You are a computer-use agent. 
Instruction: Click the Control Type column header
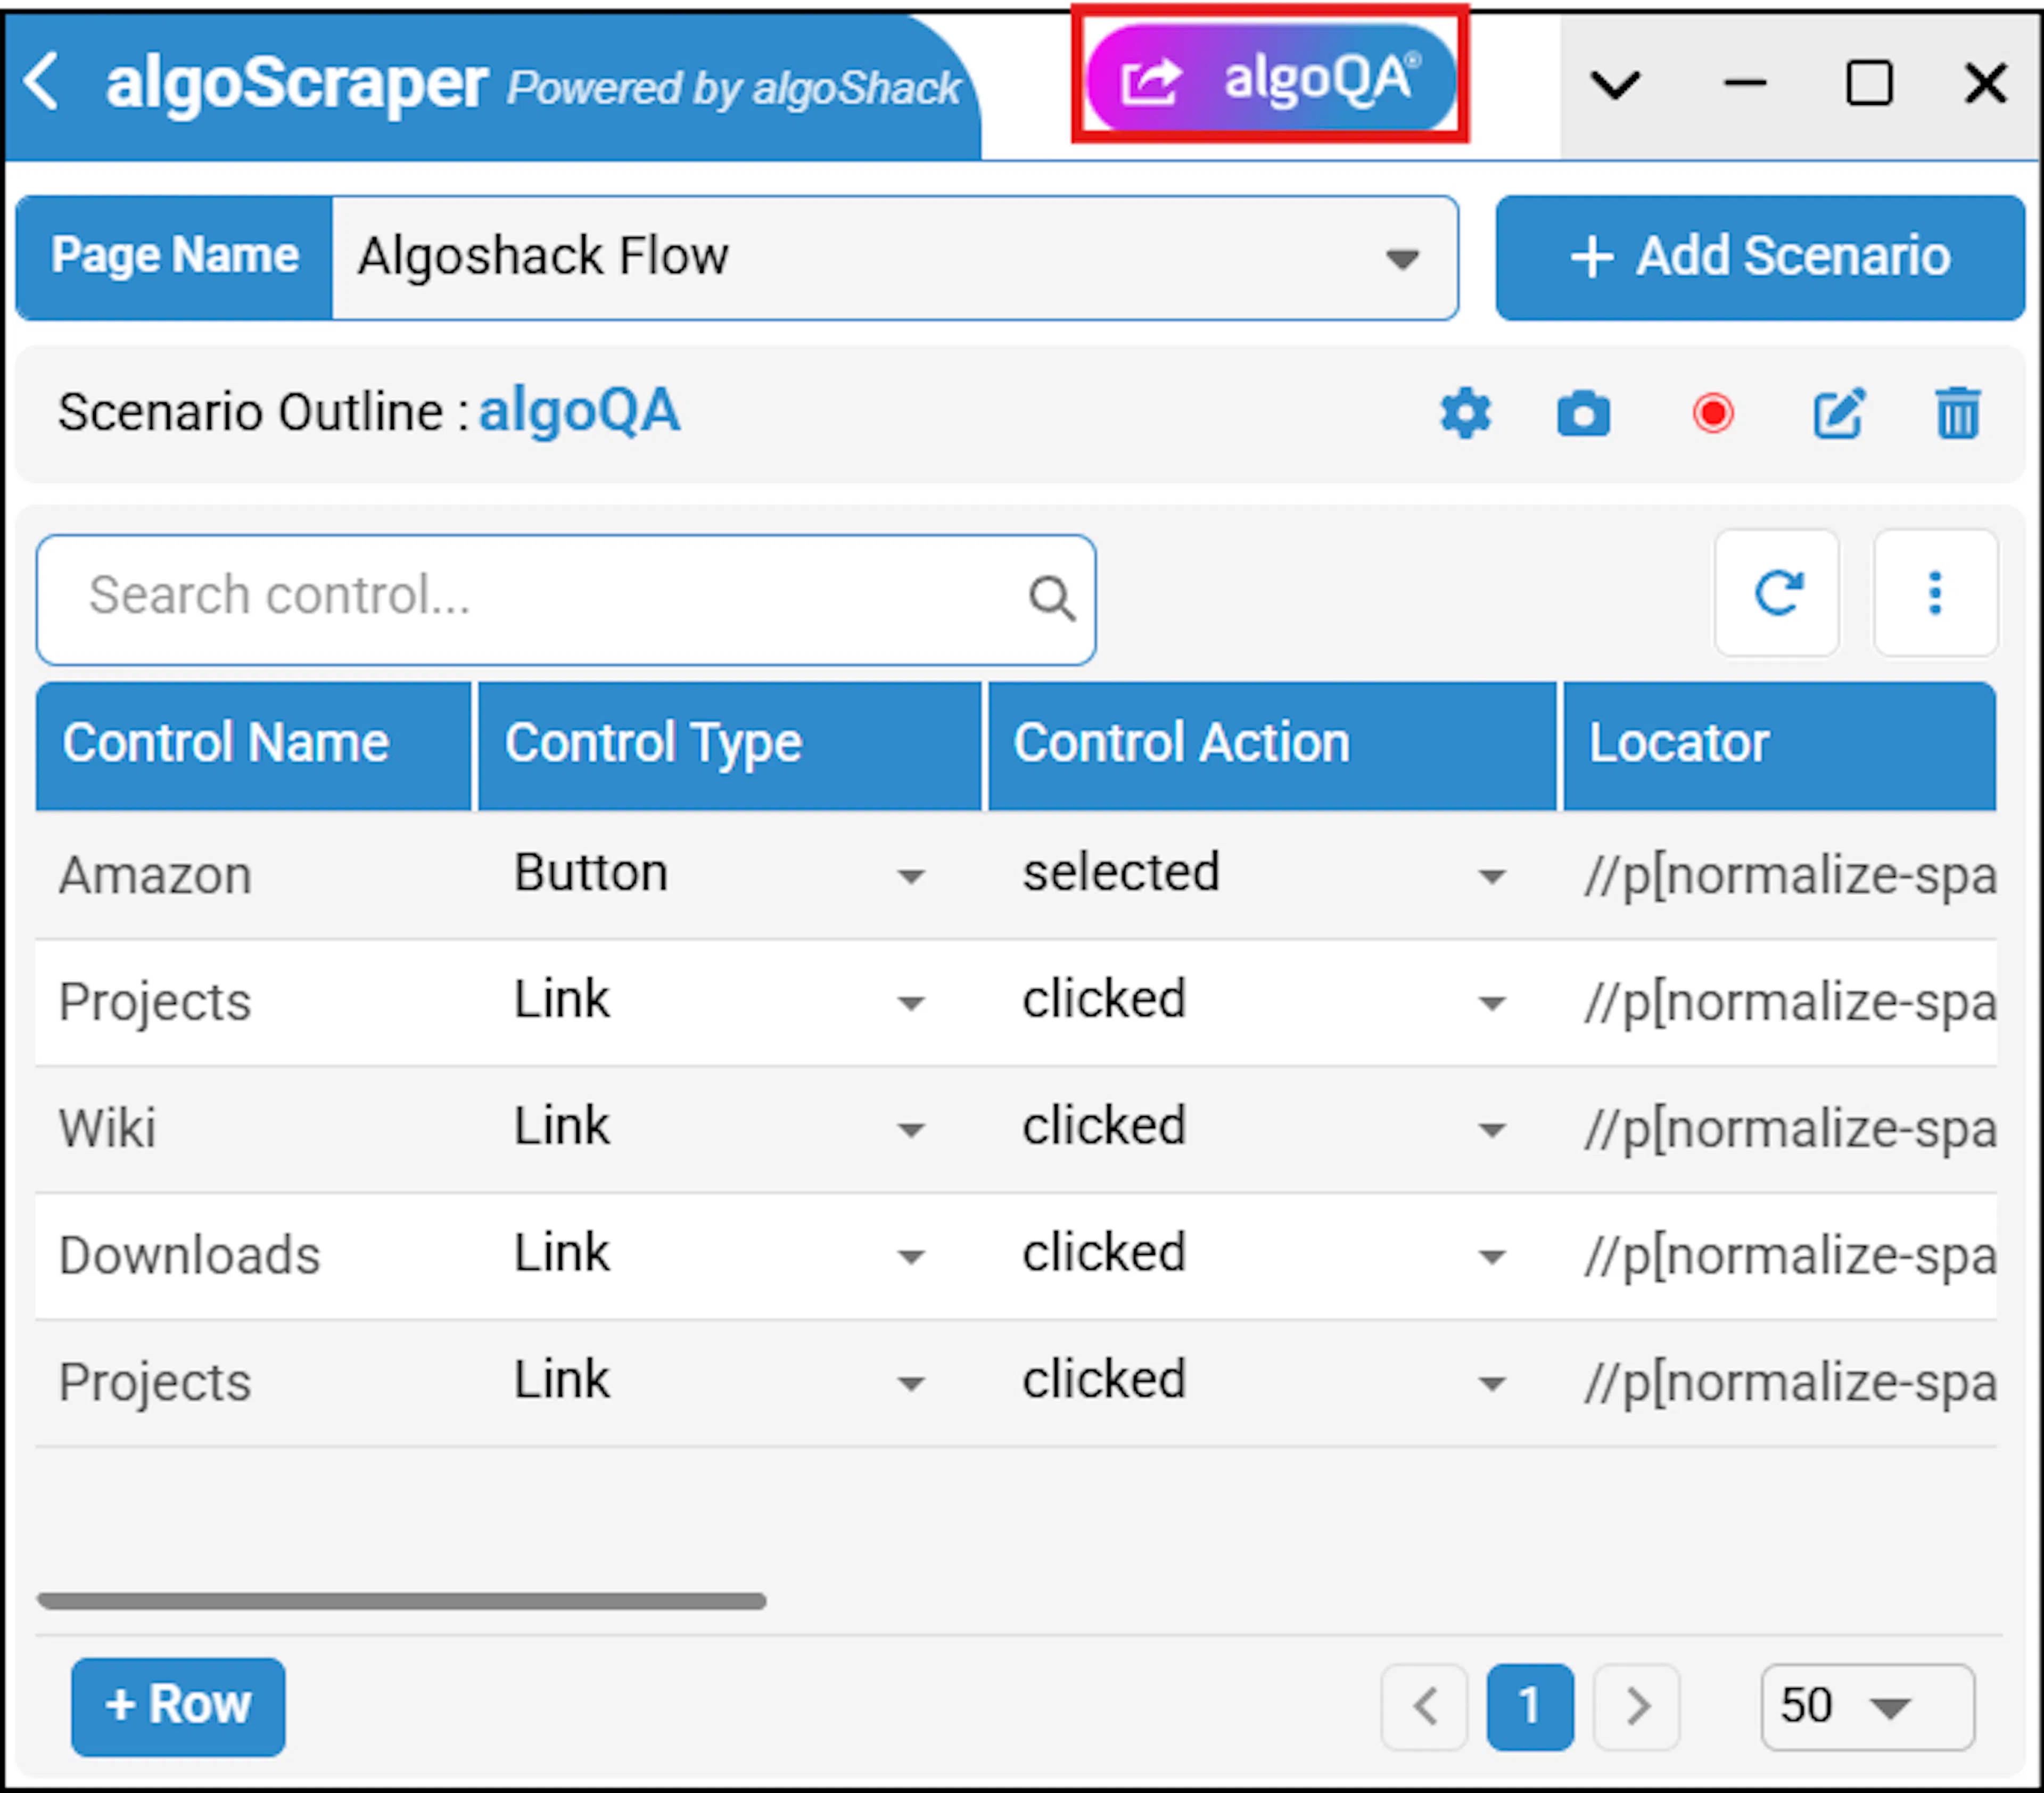click(x=729, y=745)
